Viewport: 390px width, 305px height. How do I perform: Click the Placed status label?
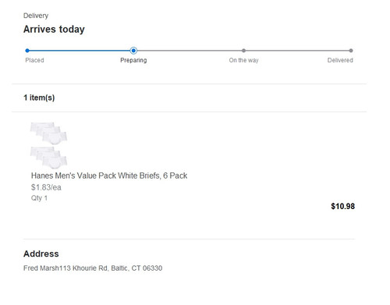pyautogui.click(x=34, y=60)
